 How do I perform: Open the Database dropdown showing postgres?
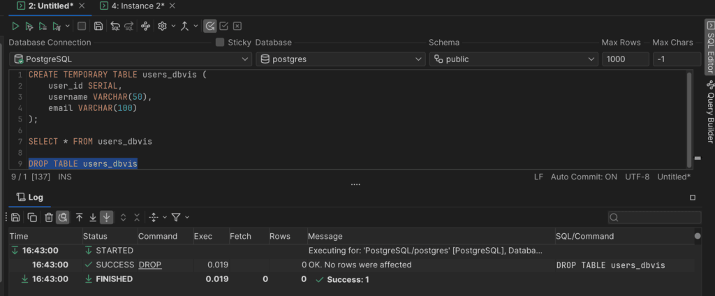pos(340,59)
